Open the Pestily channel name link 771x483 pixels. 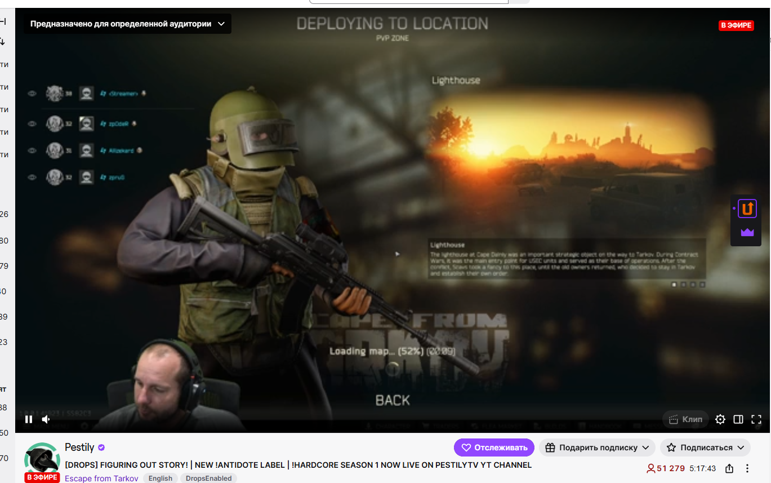coord(79,447)
